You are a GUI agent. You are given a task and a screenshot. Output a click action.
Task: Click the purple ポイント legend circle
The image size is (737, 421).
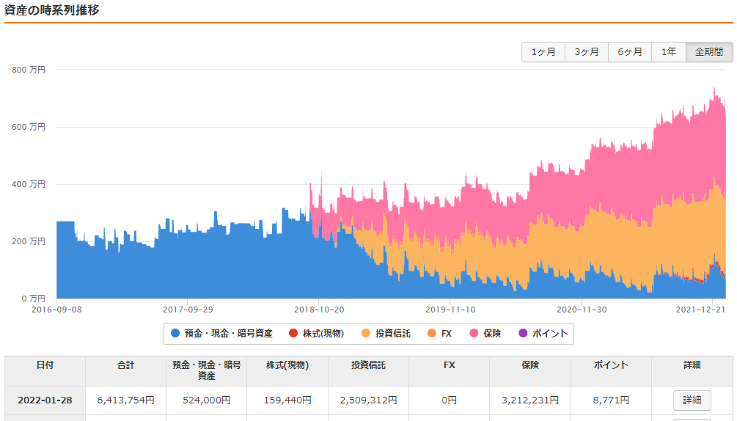pyautogui.click(x=523, y=333)
